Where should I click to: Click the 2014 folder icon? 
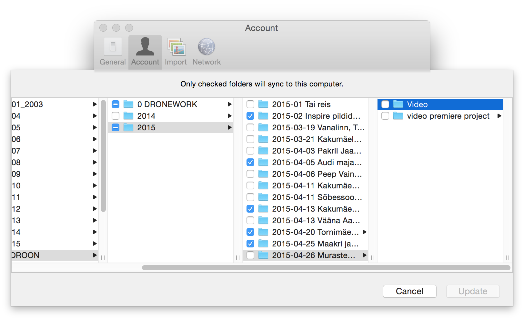pos(128,116)
